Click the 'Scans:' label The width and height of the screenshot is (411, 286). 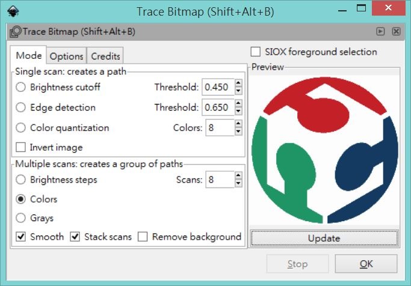point(189,180)
